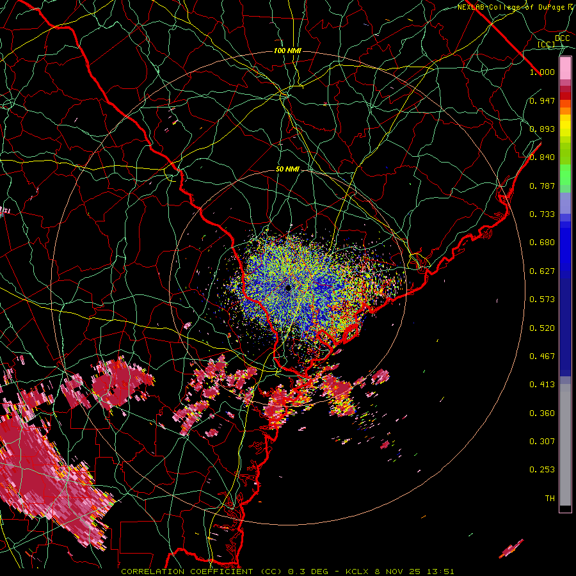Click the 0.627 color scale label
Viewport: 576px width, 576px height.
(542, 271)
